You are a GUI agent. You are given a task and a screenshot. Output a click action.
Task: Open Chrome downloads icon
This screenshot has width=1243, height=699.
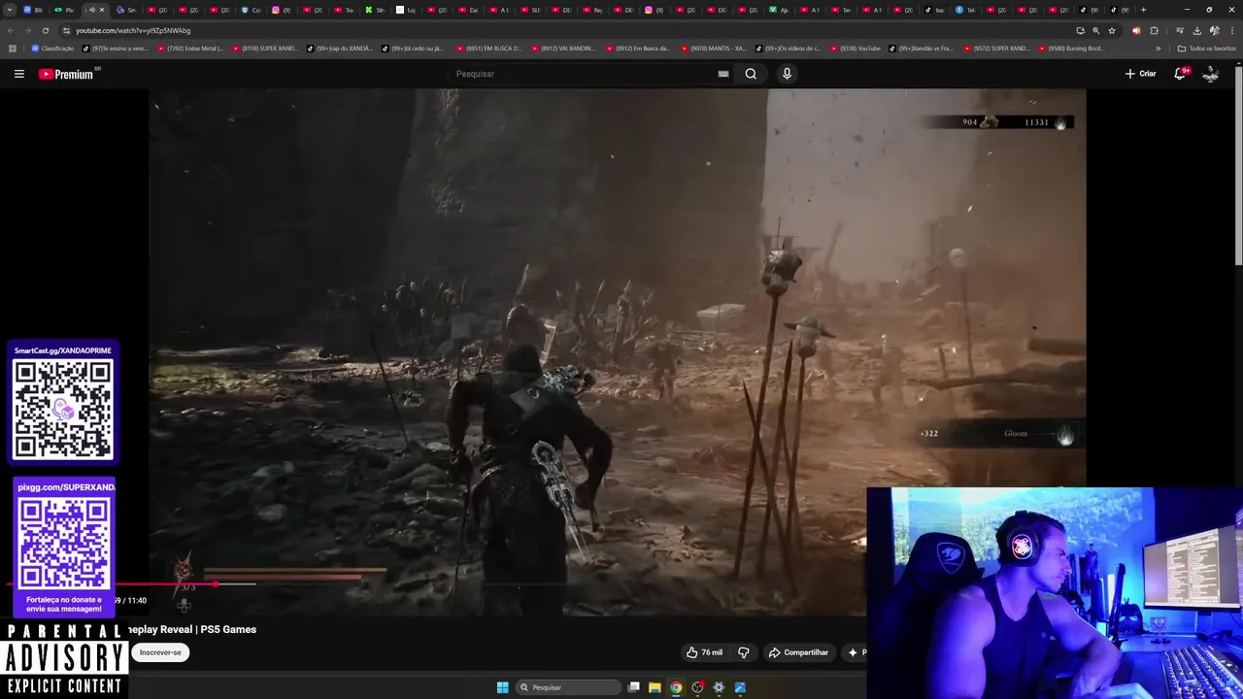[1197, 30]
